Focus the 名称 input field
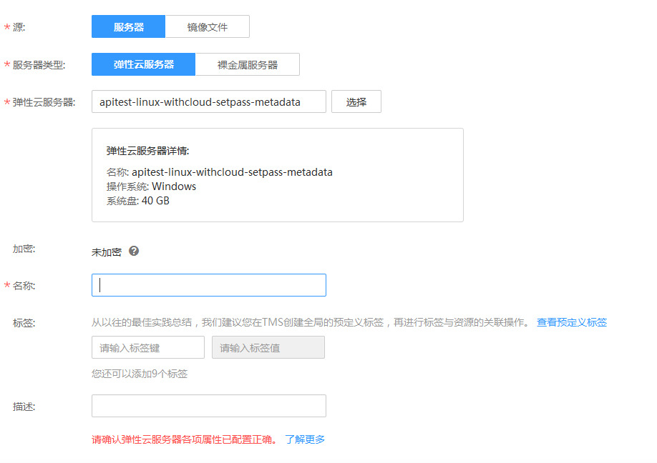 [209, 285]
